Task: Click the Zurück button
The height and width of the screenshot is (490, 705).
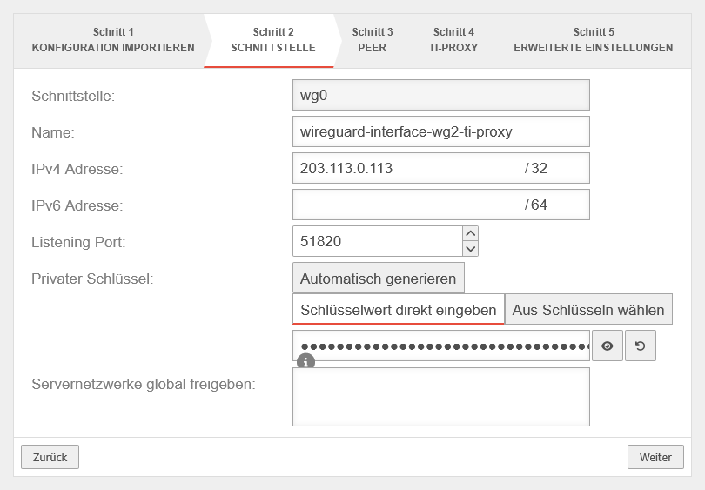Action: (50, 457)
